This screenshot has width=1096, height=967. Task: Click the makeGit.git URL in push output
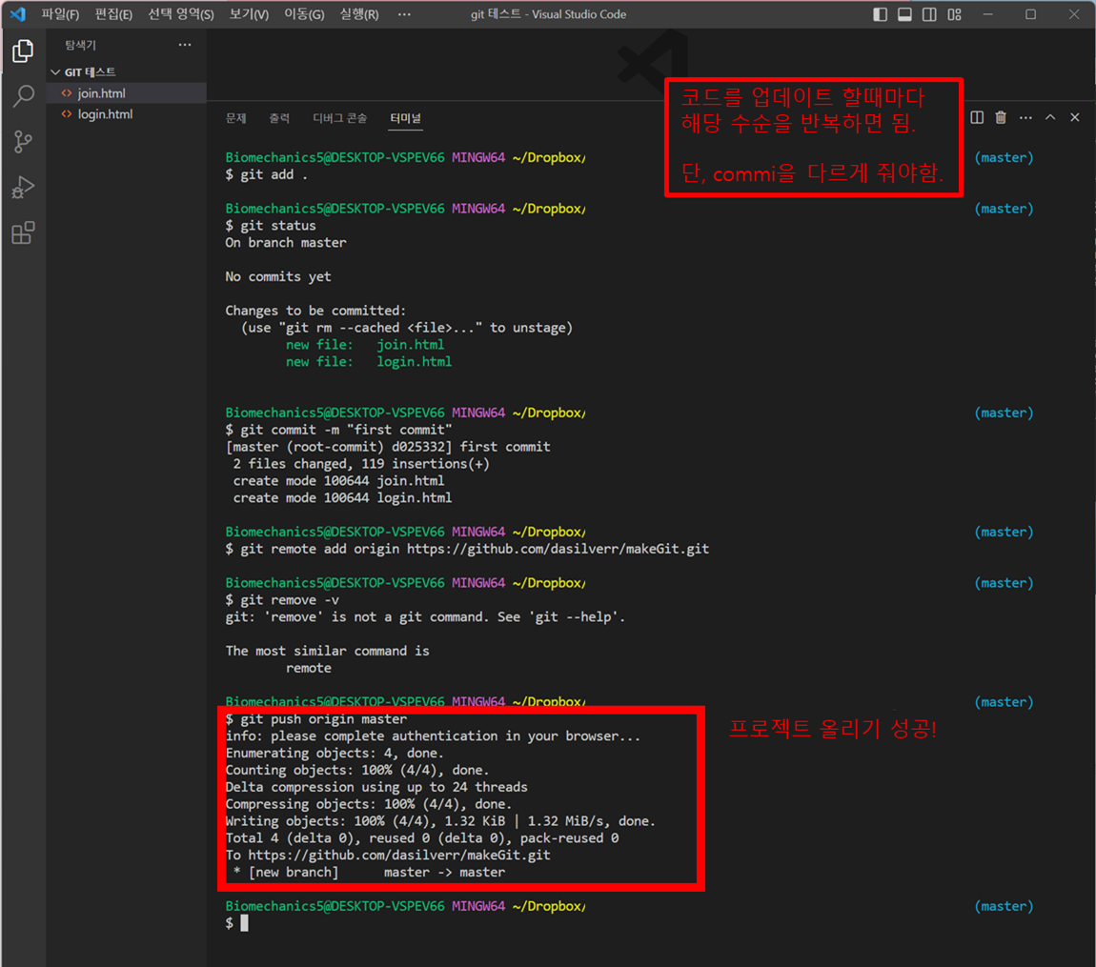399,856
